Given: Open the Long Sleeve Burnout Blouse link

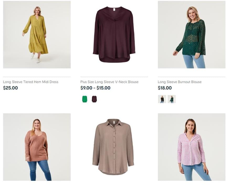Looking at the screenshot, I should [179, 82].
